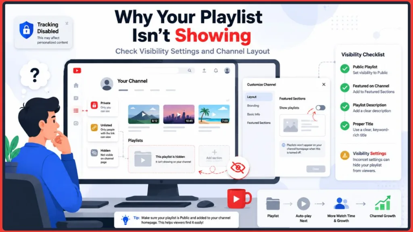Dismiss the Tracking Disabled notice
Viewport: 413px width, 232px height.
pos(67,23)
